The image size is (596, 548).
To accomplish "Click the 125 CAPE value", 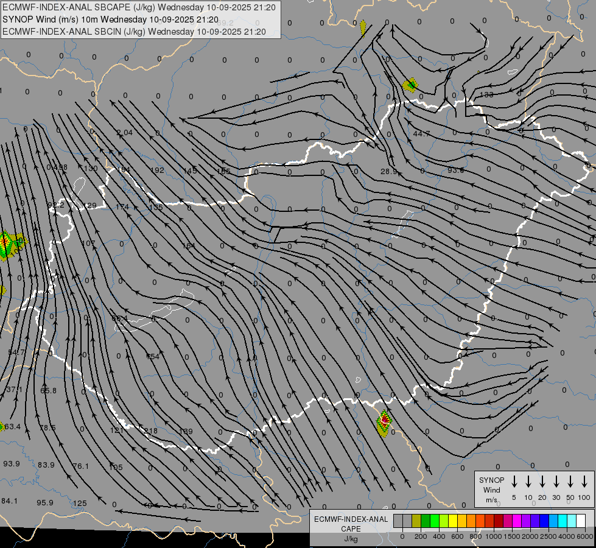I will point(80,504).
